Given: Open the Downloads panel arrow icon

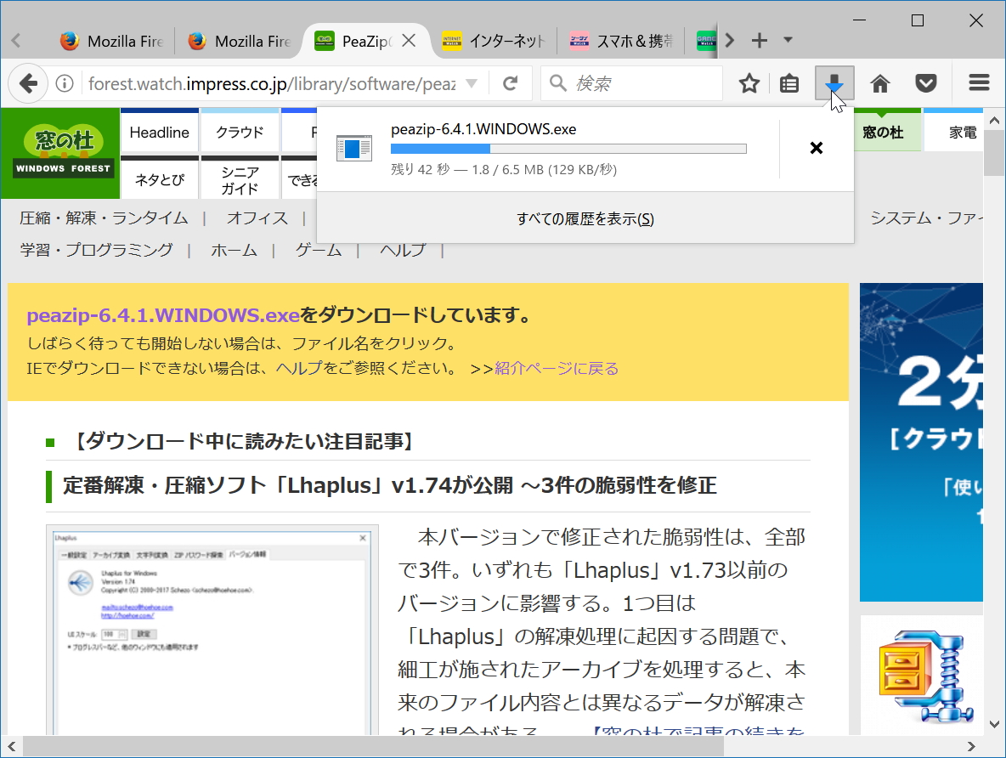Looking at the screenshot, I should pyautogui.click(x=835, y=83).
